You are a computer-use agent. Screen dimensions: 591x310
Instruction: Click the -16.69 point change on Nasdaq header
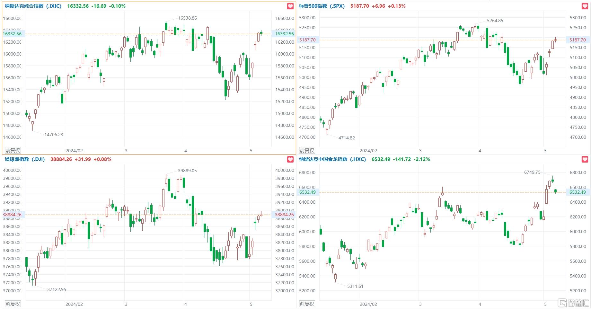coord(99,6)
